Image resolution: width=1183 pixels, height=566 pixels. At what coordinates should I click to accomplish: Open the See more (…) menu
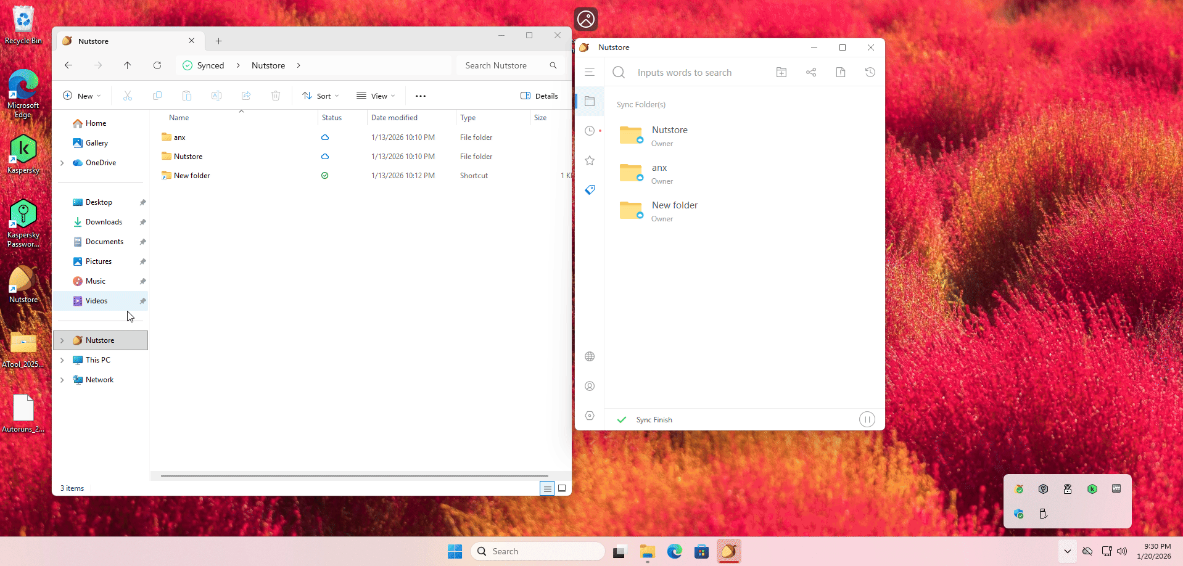pos(421,96)
